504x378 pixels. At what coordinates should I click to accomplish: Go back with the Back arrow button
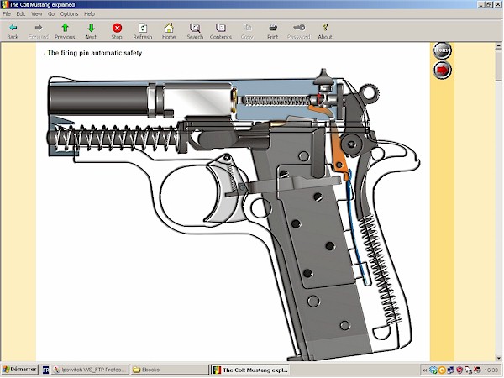click(13, 32)
